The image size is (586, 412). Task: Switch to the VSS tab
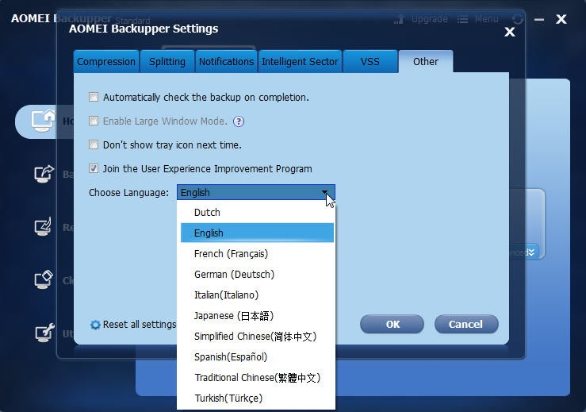(370, 61)
